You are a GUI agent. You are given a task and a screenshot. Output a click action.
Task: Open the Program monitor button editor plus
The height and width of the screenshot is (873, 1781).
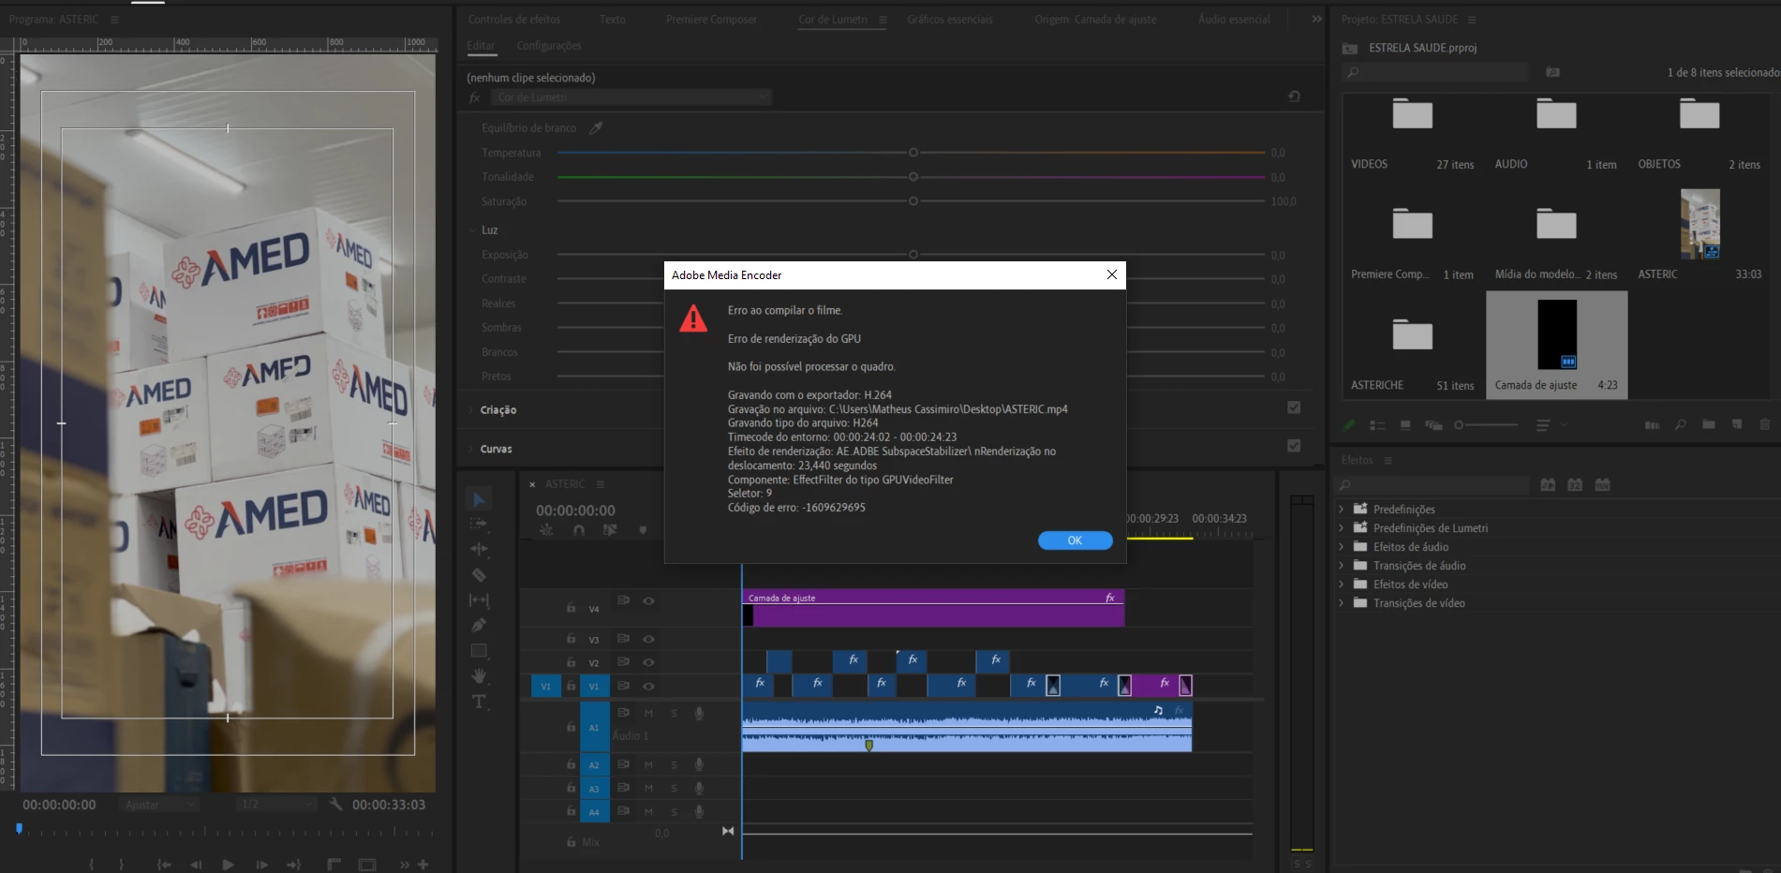click(x=423, y=865)
